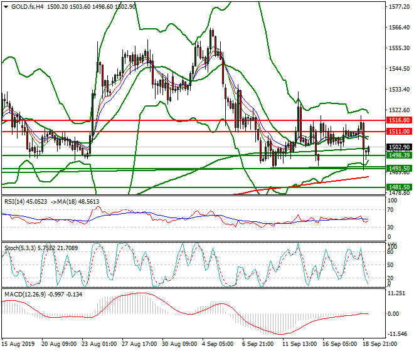Select the black 1502.90 current price label

click(399, 147)
